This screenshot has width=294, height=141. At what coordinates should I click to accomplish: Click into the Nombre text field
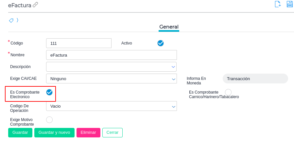111,55
